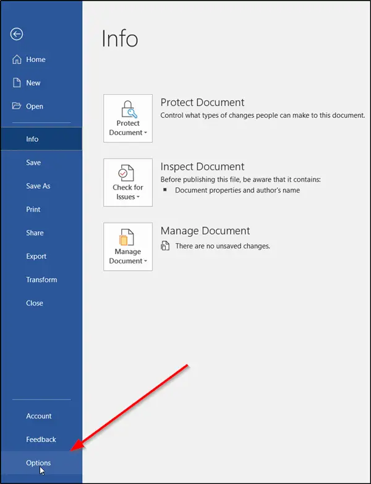Viewport: 371px width, 484px height.
Task: Open the Print page
Action: click(x=41, y=209)
